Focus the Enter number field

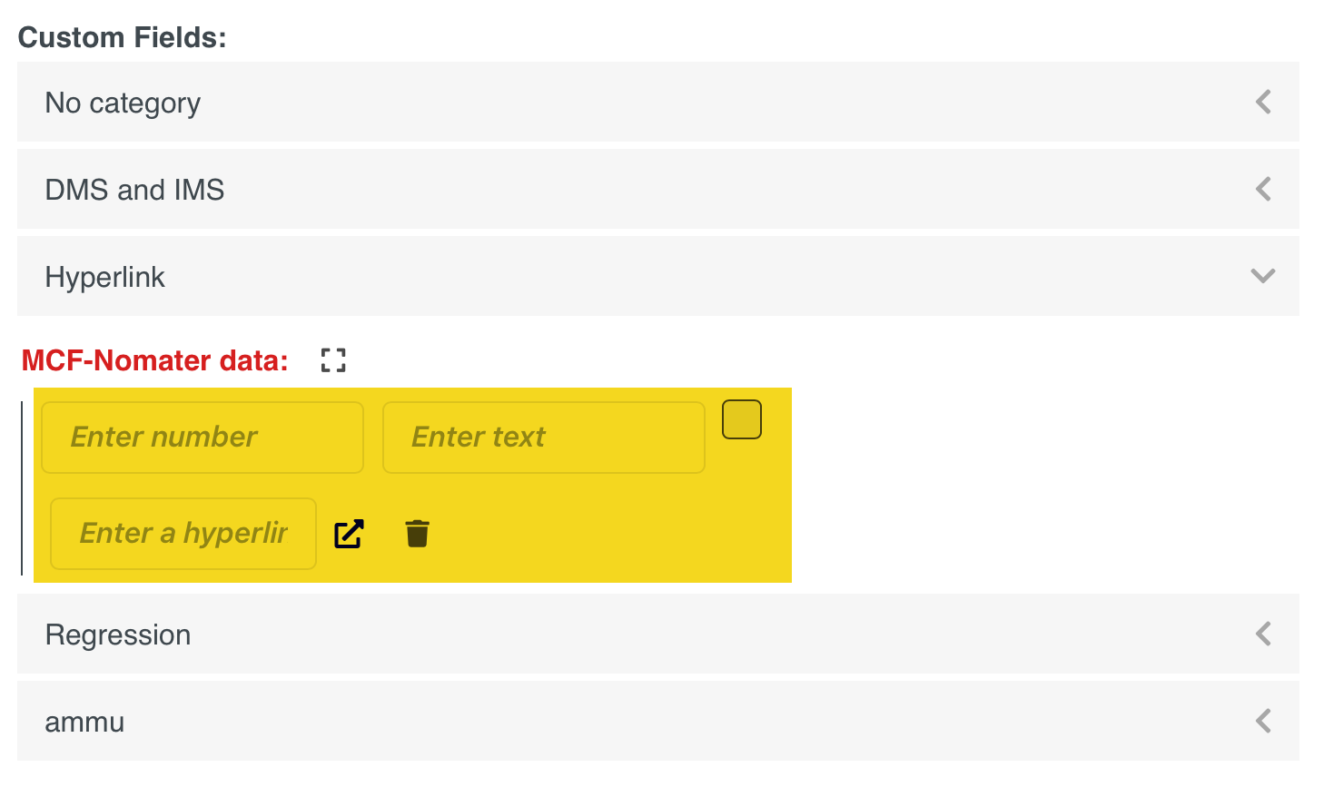point(202,438)
